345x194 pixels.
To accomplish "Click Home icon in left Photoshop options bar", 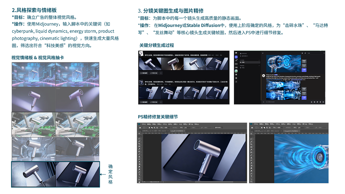I will [x=140, y=128].
